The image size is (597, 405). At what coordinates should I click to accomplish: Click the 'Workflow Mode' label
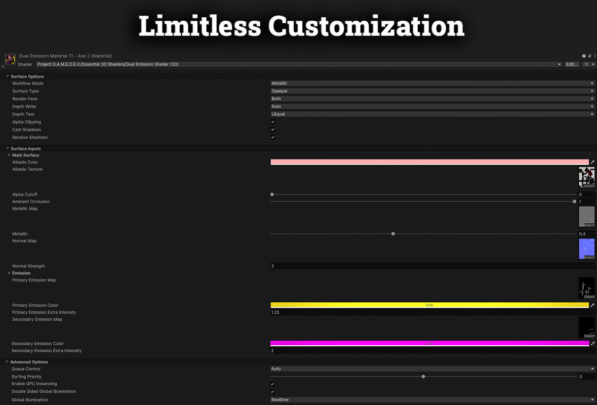pos(28,84)
